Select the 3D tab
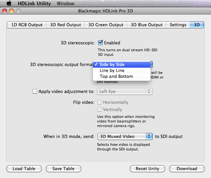This screenshot has height=178, width=211. (197, 25)
